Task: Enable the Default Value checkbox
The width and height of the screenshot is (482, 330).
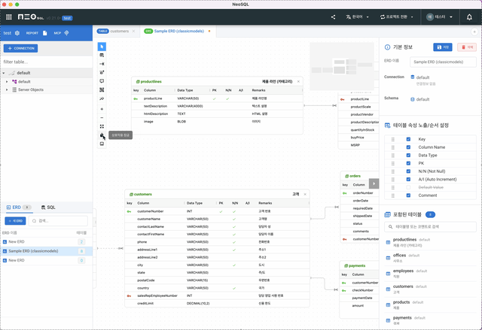Action: coord(408,186)
